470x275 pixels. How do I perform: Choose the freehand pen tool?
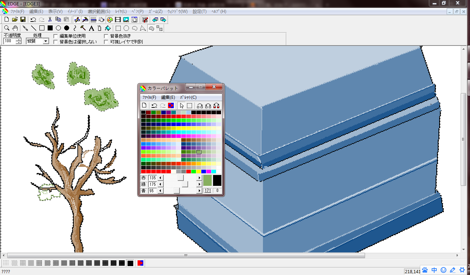25,28
